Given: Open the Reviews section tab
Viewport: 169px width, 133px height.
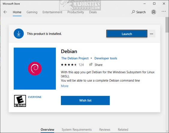Looking at the screenshot, I should pyautogui.click(x=105, y=130).
